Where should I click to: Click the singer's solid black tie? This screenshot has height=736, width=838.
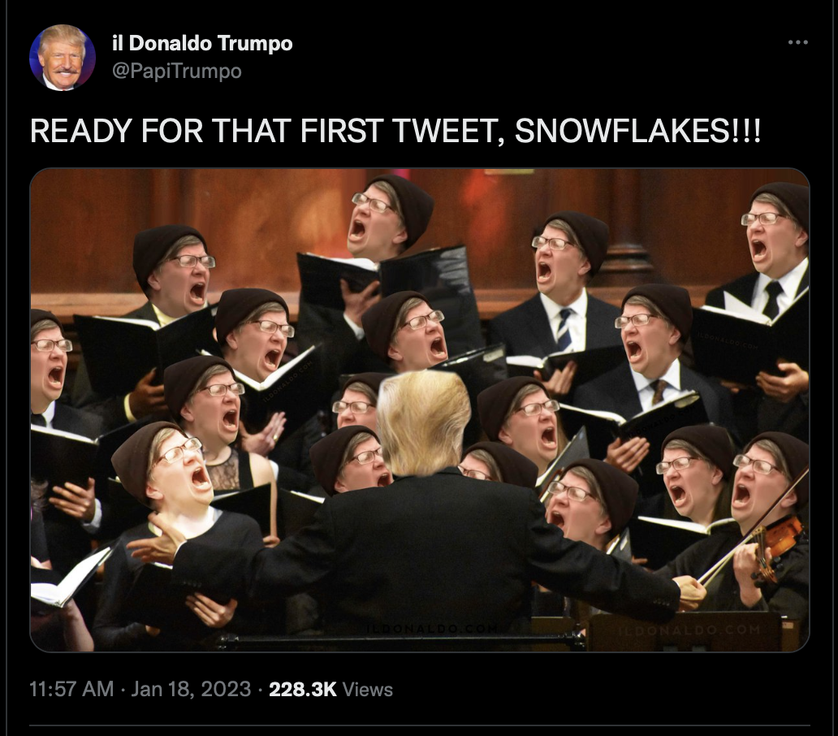point(771,300)
